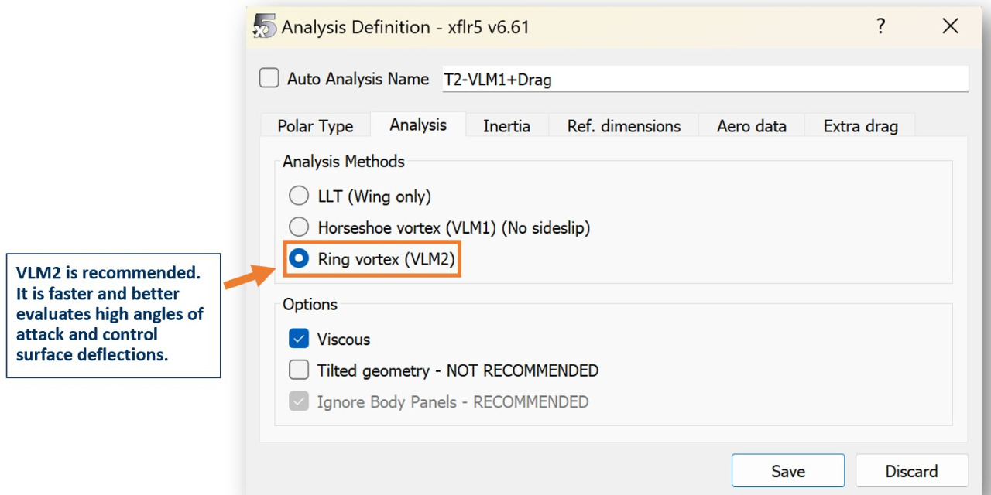The image size is (991, 495).
Task: Close the Analysis Definition dialog
Action: coord(950,26)
